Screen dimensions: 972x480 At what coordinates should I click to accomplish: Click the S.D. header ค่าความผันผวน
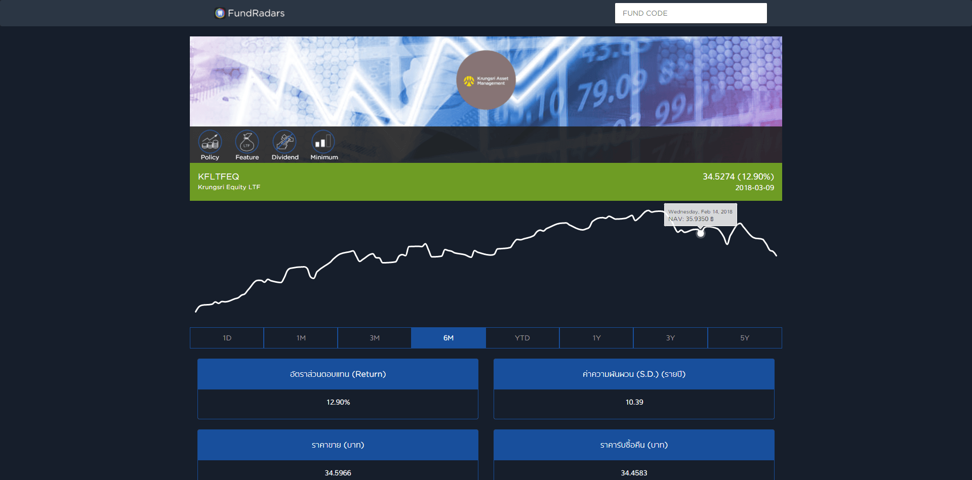point(634,374)
